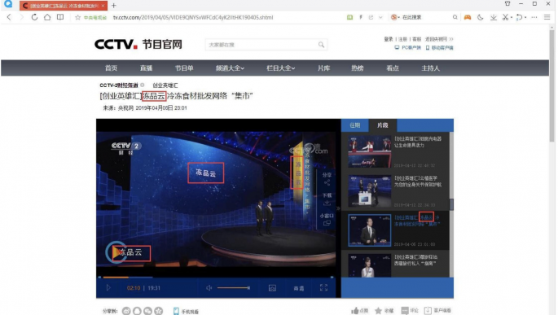Open the dropdown arrow in the address bar
The width and height of the screenshot is (558, 315).
(380, 17)
